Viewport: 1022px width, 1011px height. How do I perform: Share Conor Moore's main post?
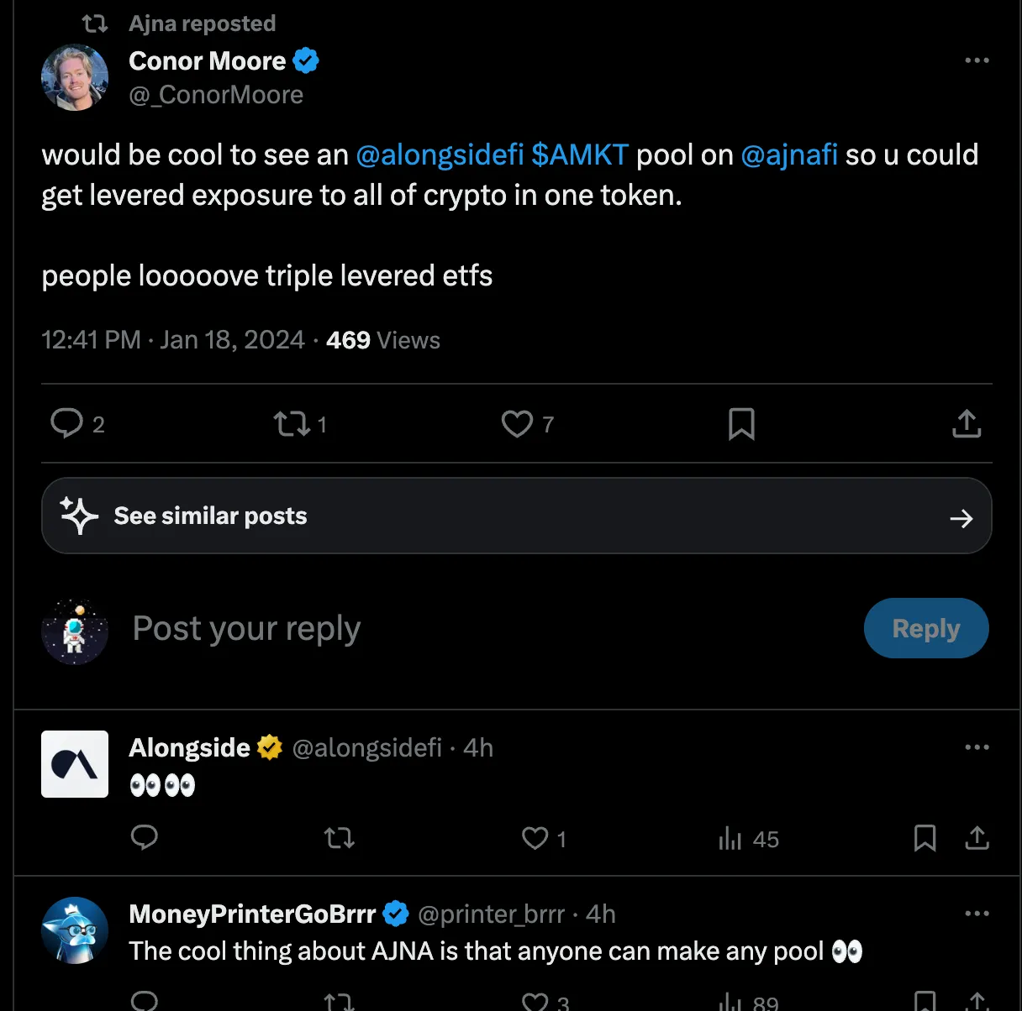[967, 424]
